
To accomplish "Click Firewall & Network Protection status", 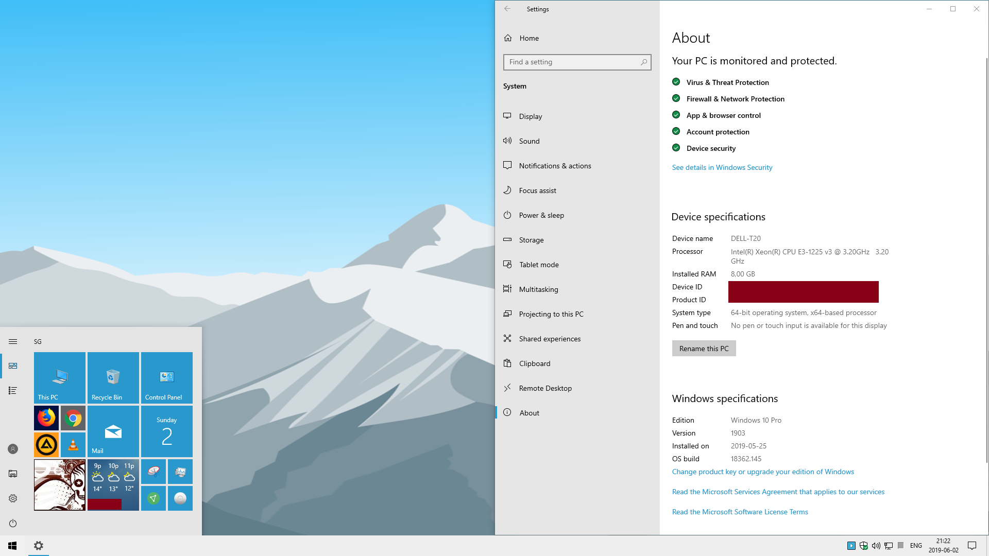I will pyautogui.click(x=735, y=98).
